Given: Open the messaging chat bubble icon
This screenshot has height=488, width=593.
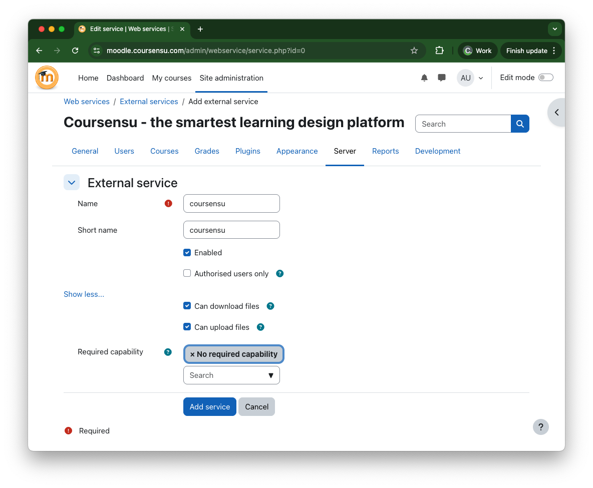Looking at the screenshot, I should (441, 78).
